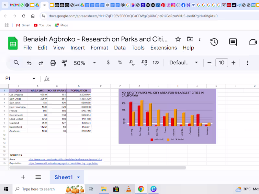The image size is (259, 194).
Task: Follow the california-demographics population link
Action: [63, 164]
